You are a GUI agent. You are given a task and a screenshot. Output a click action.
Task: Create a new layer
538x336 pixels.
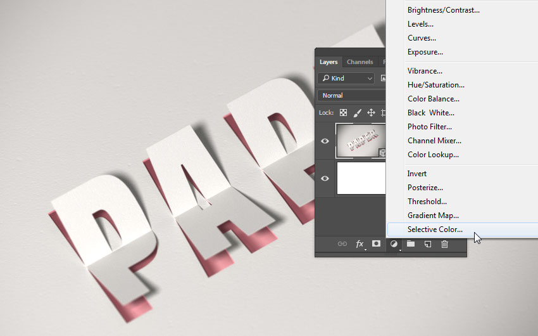[x=427, y=244]
